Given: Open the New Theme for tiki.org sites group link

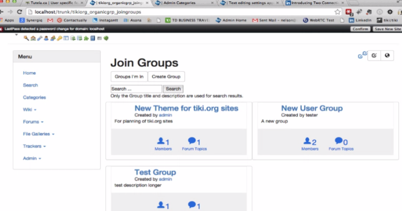Looking at the screenshot, I should pyautogui.click(x=186, y=108).
